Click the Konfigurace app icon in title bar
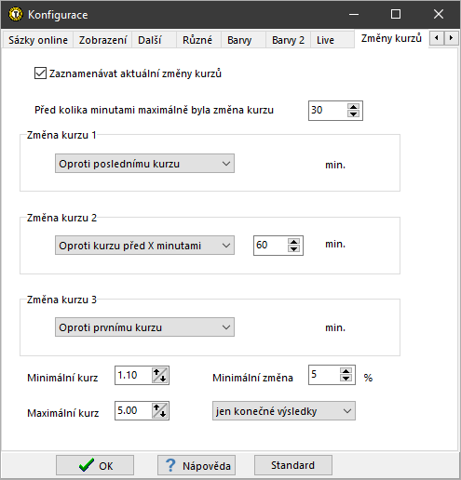 15,14
